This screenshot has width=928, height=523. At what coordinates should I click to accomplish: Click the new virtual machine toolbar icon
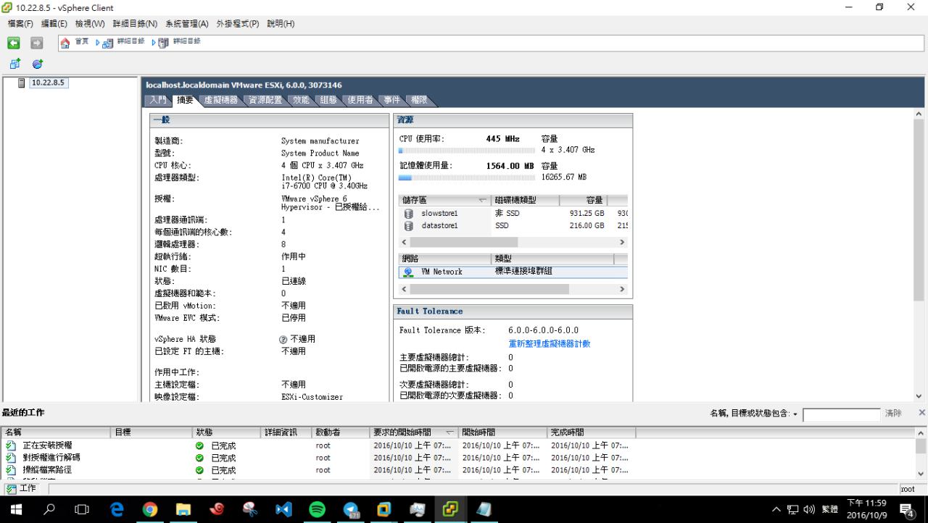[14, 64]
